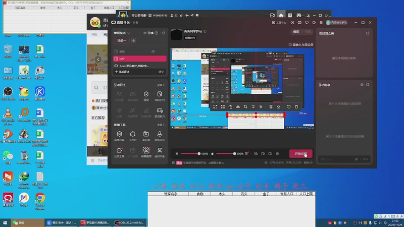
Task: Click the comment input field
Action: [x=336, y=159]
